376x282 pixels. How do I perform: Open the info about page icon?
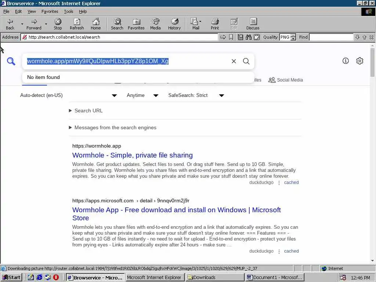346,61
